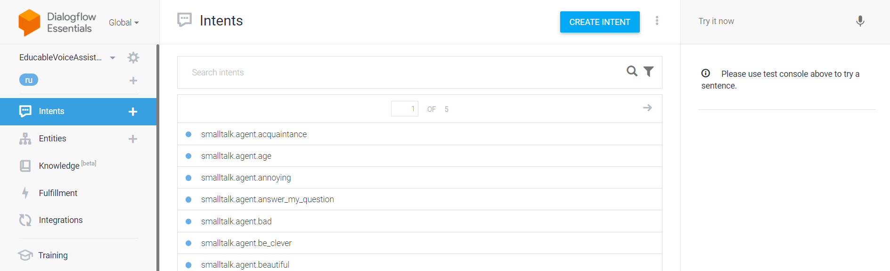Expand the Global region dropdown

(x=124, y=23)
